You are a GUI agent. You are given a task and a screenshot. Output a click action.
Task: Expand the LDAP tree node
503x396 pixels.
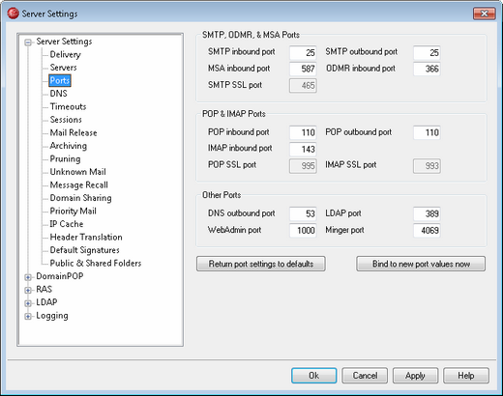pos(28,303)
